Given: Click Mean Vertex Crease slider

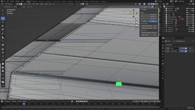Looking at the screenshot, I should point(149,28).
